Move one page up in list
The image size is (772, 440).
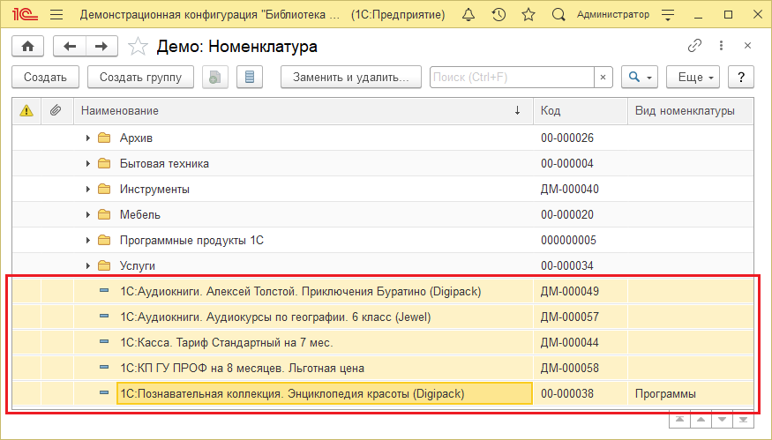pos(701,420)
